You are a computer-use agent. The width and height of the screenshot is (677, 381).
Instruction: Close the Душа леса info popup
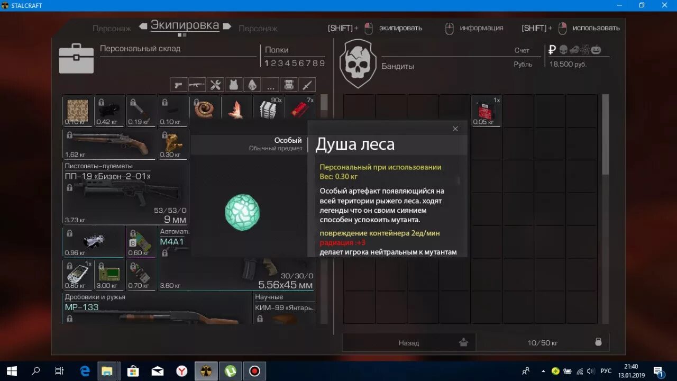point(455,129)
